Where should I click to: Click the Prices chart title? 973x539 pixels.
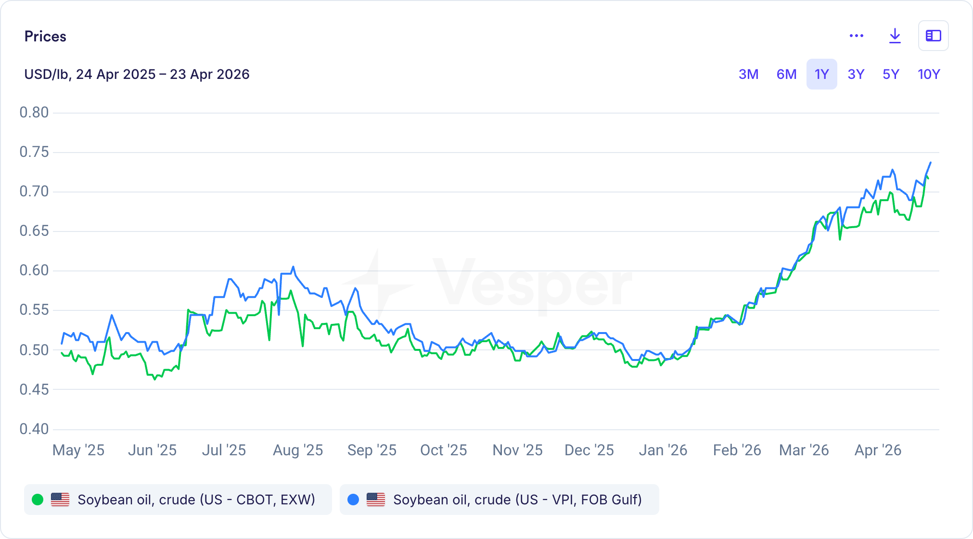[x=45, y=37]
